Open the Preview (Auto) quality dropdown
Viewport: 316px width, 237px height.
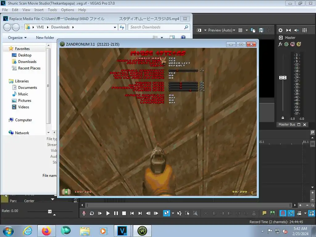click(222, 30)
